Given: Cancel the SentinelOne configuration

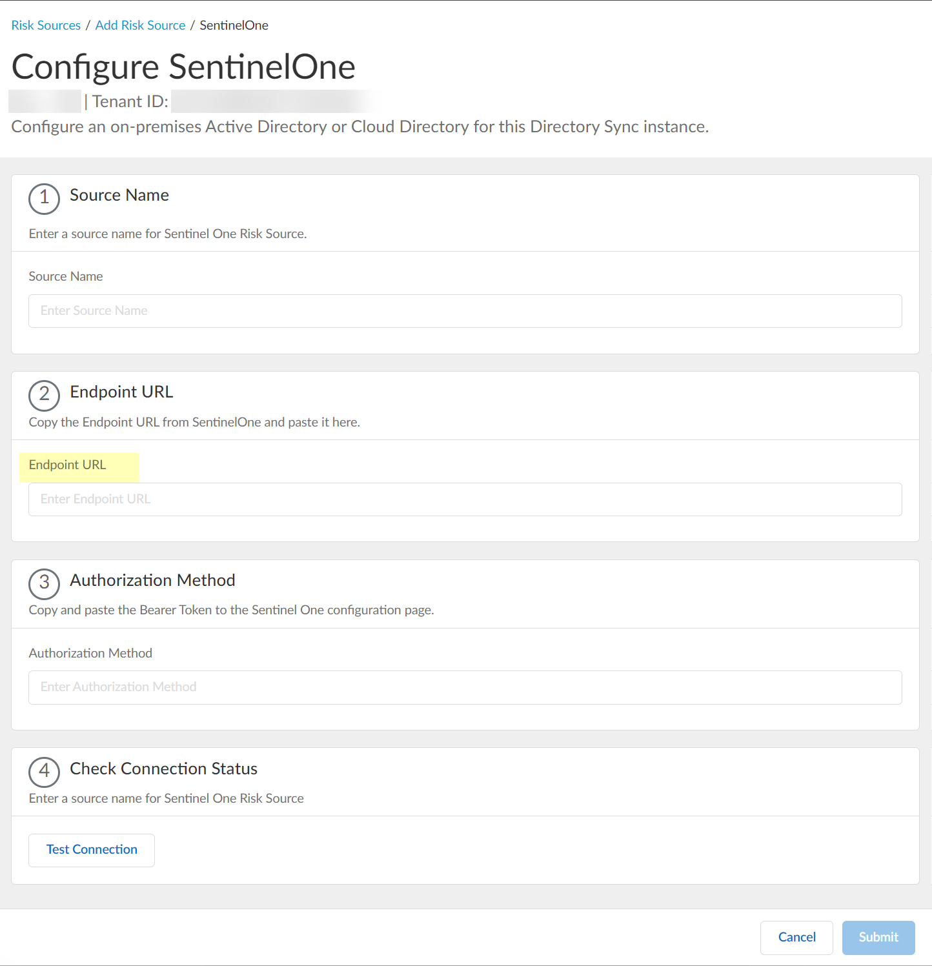Looking at the screenshot, I should (x=796, y=937).
